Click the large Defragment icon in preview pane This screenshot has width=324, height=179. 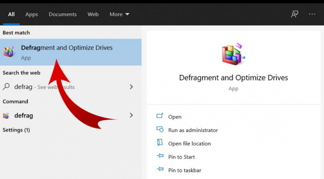(x=233, y=53)
